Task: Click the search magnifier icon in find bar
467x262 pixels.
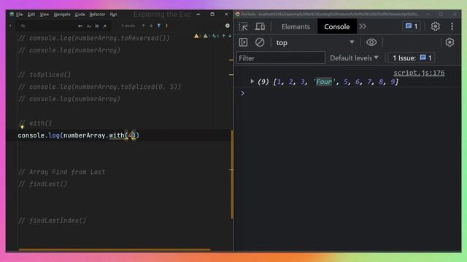Action: pos(23,26)
